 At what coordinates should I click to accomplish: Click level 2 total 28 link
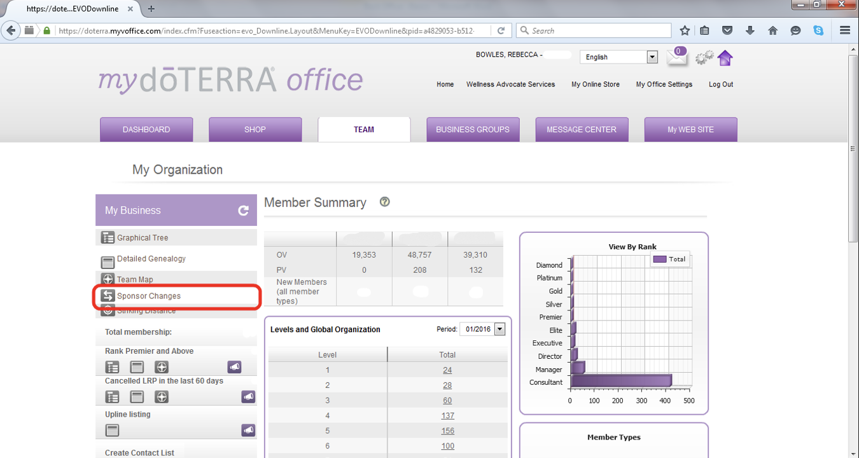(447, 385)
